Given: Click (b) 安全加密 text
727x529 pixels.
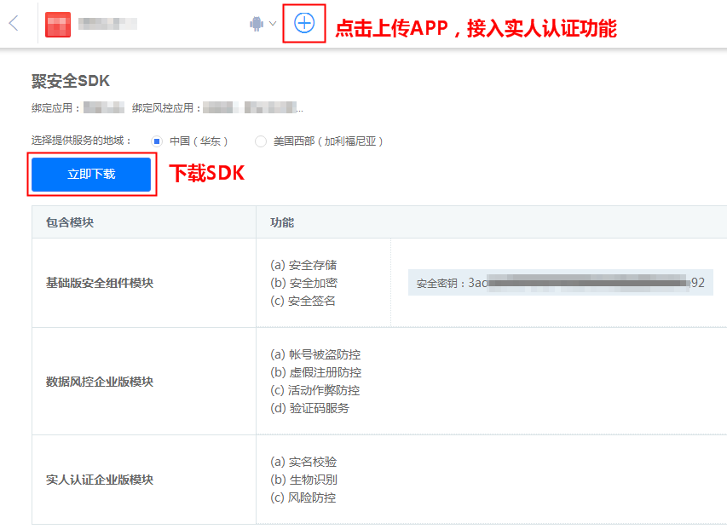Looking at the screenshot, I should (303, 283).
